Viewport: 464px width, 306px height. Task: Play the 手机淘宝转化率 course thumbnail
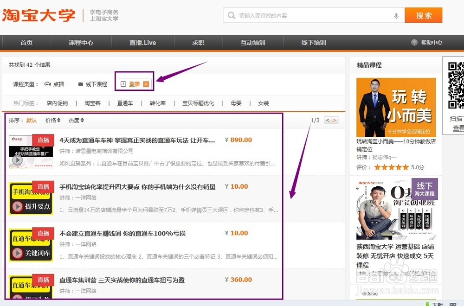(x=31, y=198)
